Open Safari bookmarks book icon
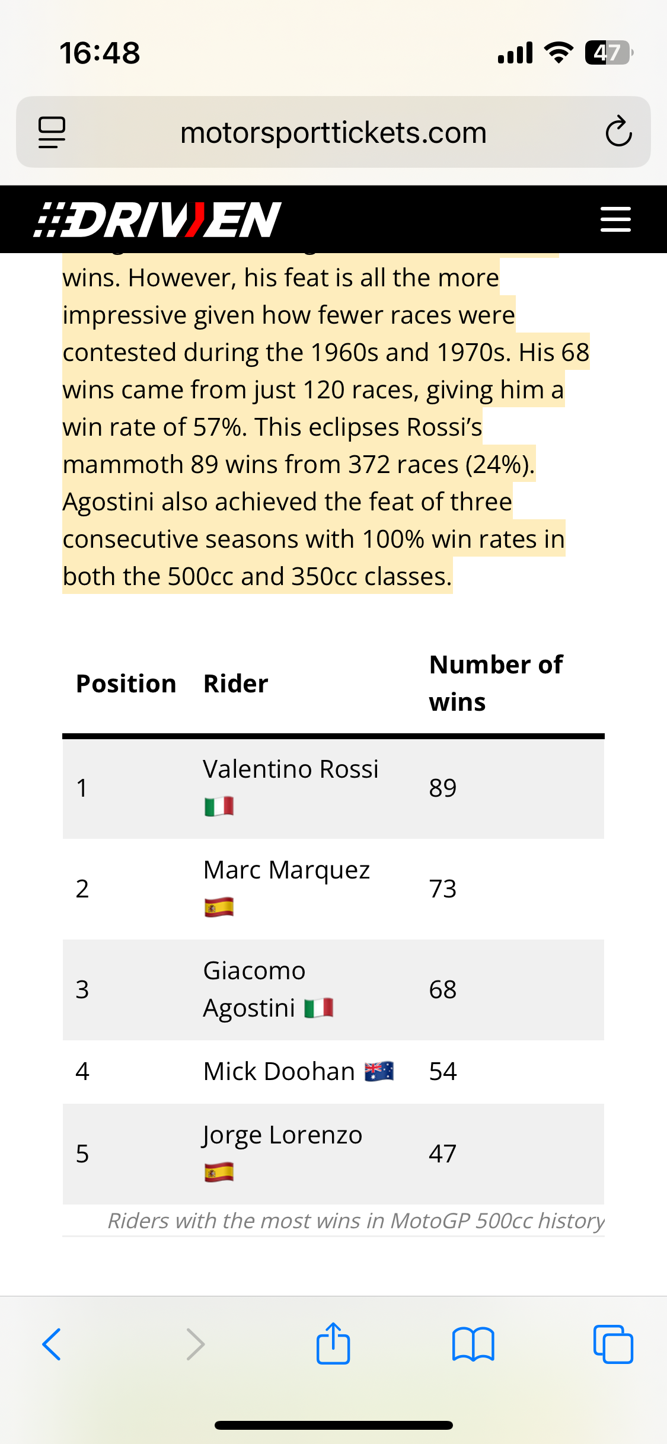The height and width of the screenshot is (1444, 667). click(x=473, y=1344)
